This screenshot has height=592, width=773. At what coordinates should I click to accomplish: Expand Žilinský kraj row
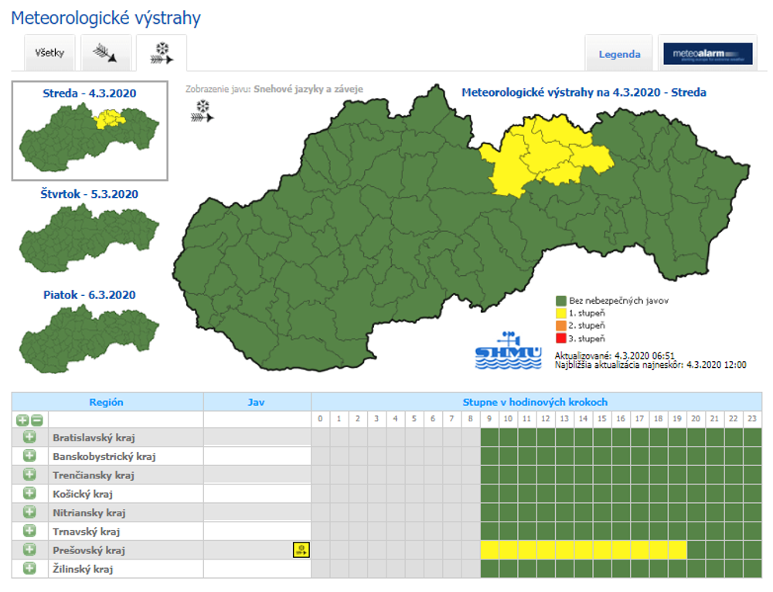tap(29, 569)
